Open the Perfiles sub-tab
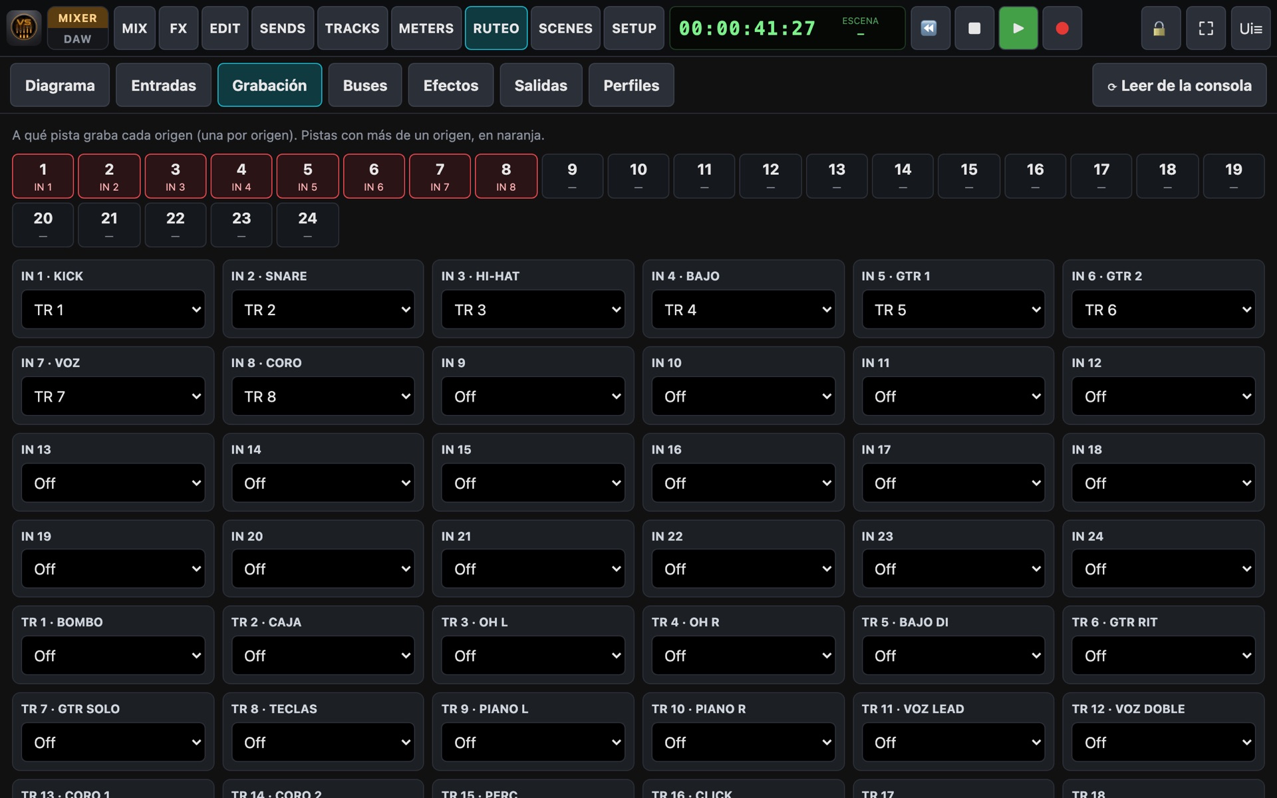Image resolution: width=1277 pixels, height=798 pixels. tap(631, 85)
